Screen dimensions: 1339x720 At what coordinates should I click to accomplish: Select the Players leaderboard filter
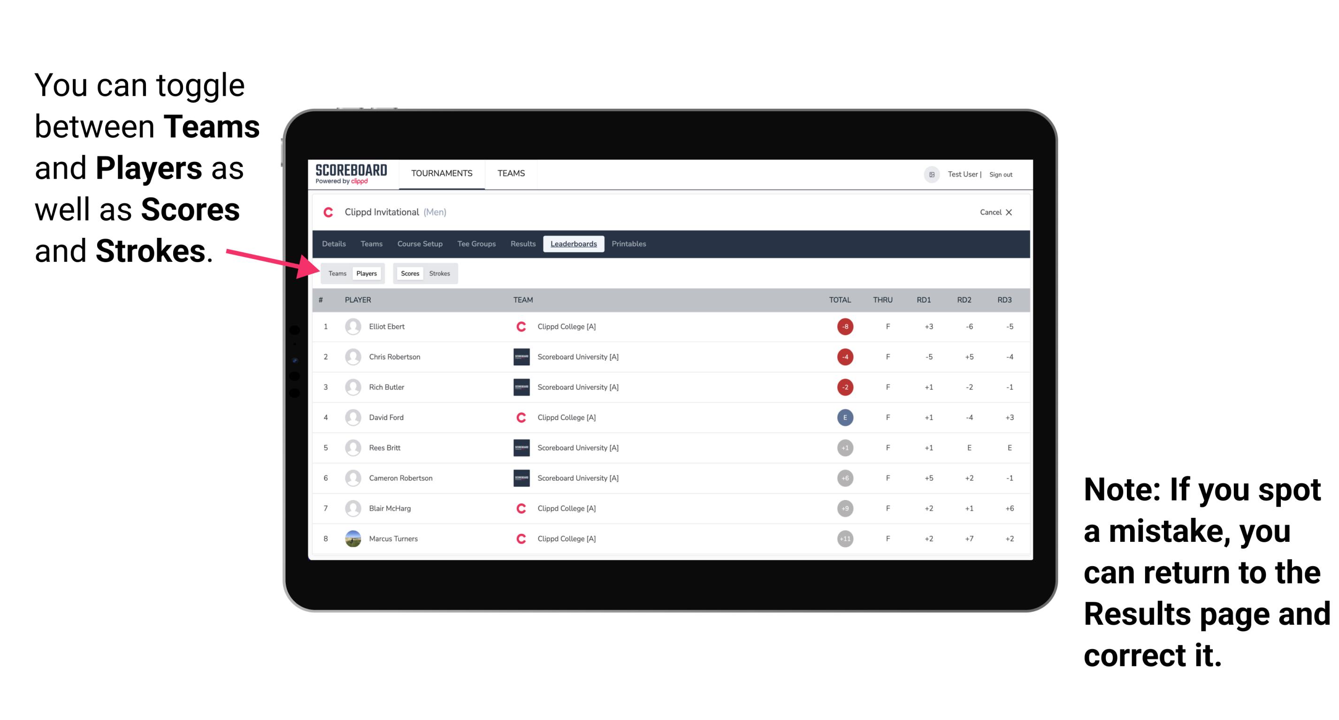pos(367,273)
